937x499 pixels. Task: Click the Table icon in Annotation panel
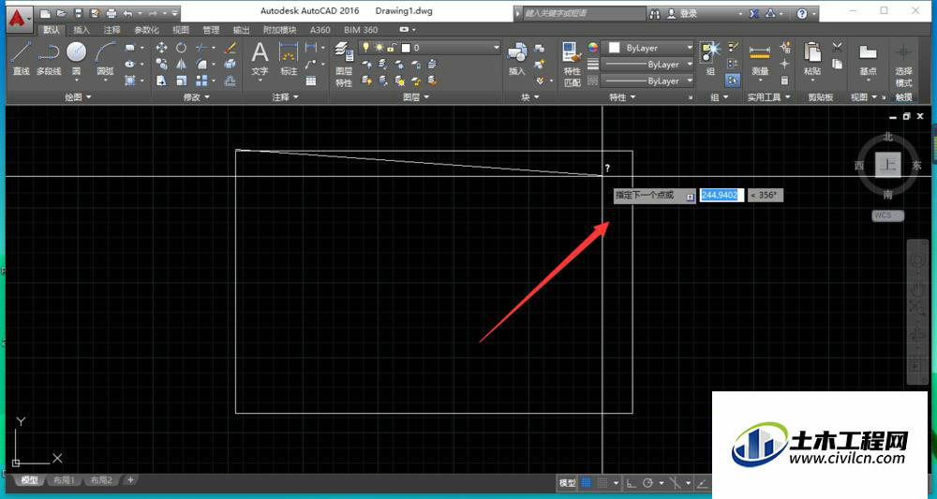pyautogui.click(x=311, y=81)
